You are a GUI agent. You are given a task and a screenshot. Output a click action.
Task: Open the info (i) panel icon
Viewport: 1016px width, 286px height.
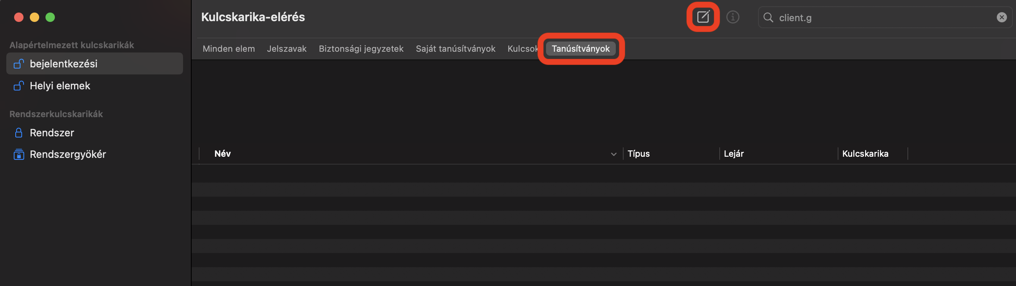733,17
